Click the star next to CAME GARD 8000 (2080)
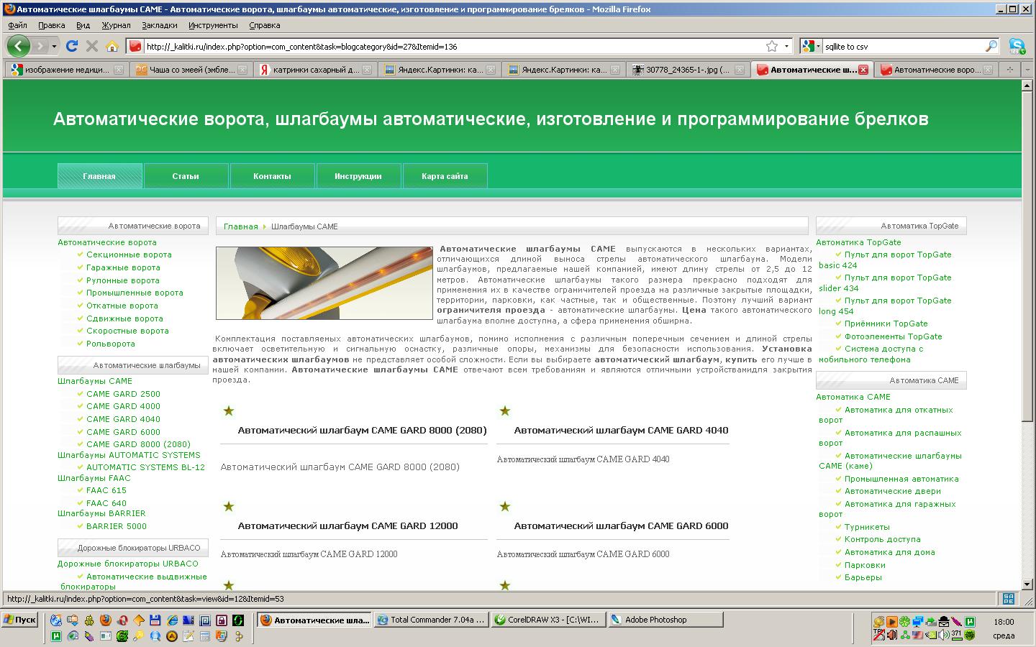 pyautogui.click(x=229, y=410)
